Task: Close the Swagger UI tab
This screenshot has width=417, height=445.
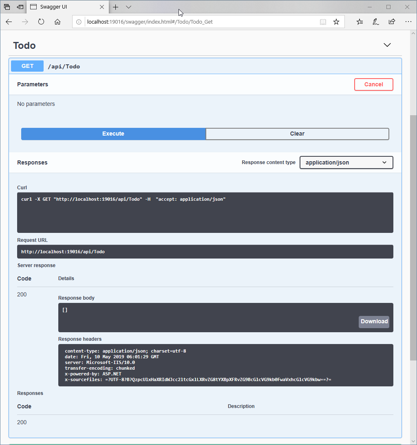Action: (x=102, y=7)
